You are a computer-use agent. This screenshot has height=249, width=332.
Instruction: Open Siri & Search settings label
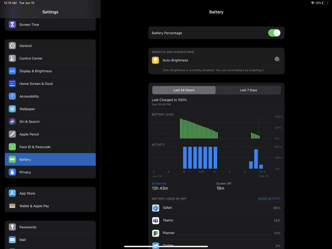[x=30, y=122]
